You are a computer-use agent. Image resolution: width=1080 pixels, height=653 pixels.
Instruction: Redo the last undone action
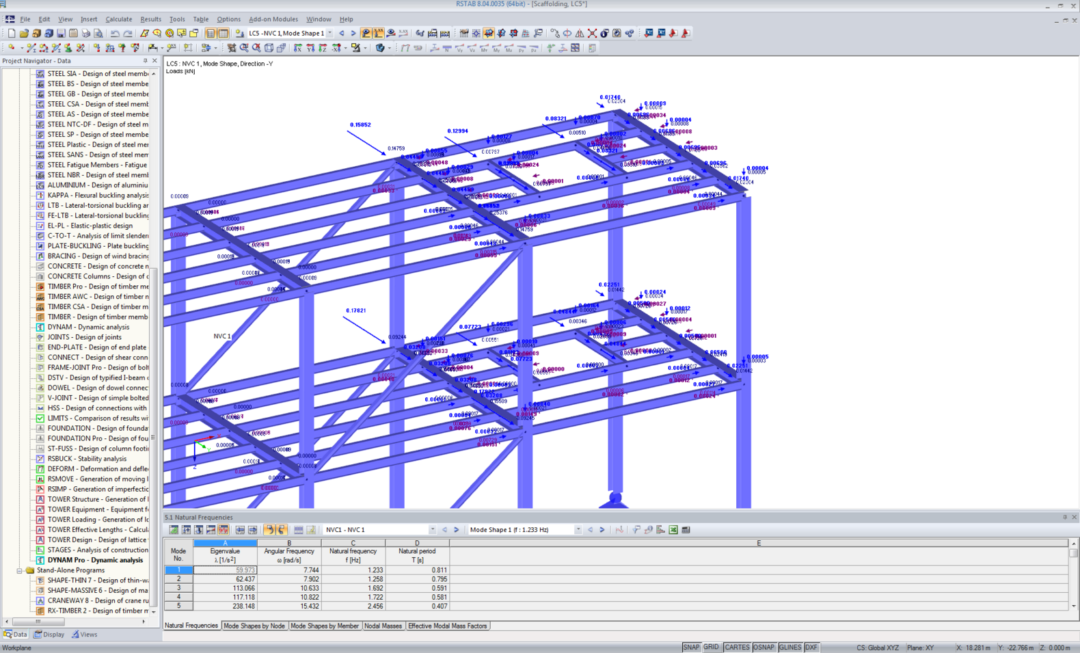(x=128, y=33)
